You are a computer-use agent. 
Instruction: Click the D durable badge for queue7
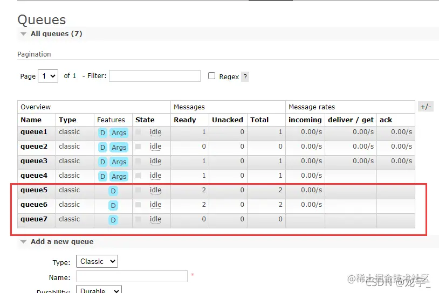(113, 220)
